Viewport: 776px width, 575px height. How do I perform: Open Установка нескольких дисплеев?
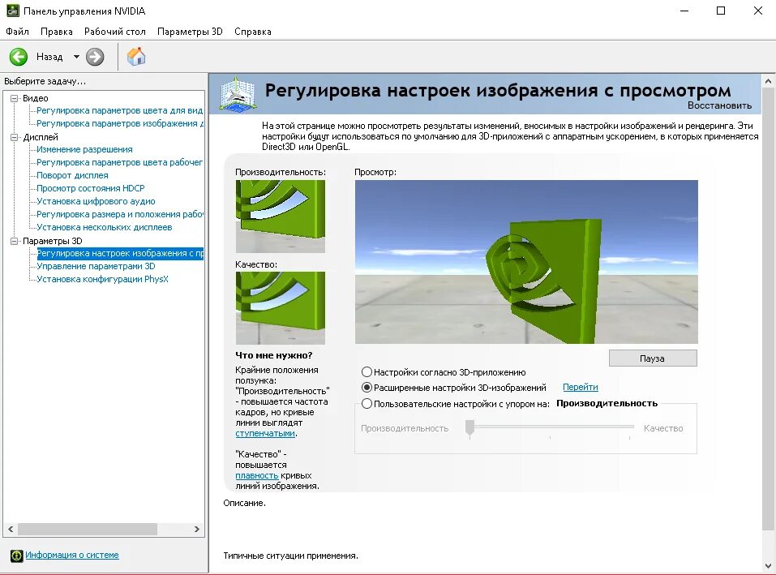(x=105, y=228)
